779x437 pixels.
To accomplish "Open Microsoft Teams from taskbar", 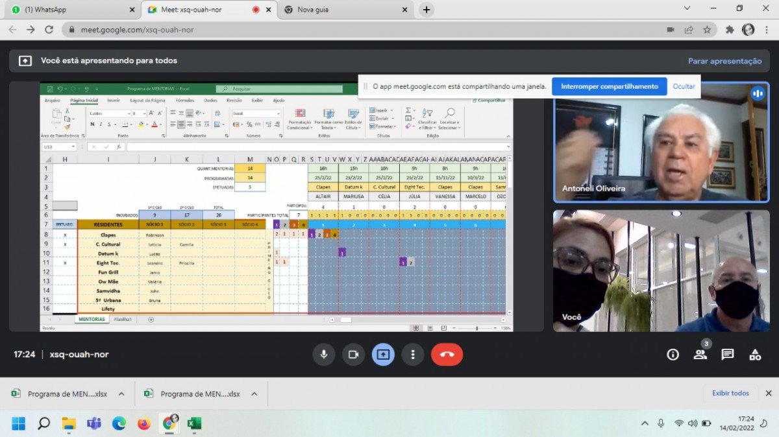I will click(94, 423).
